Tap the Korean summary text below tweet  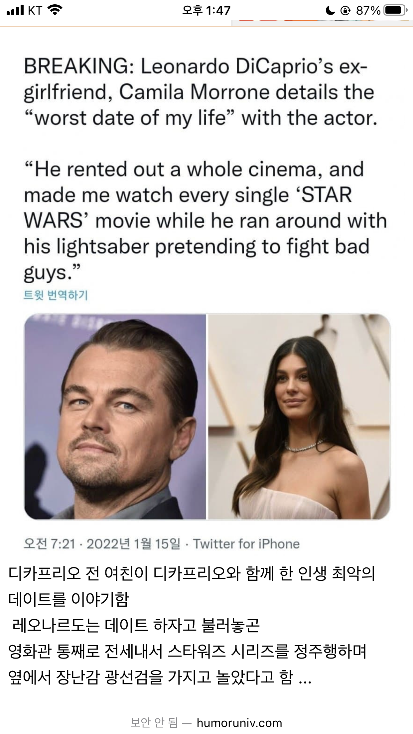192,625
